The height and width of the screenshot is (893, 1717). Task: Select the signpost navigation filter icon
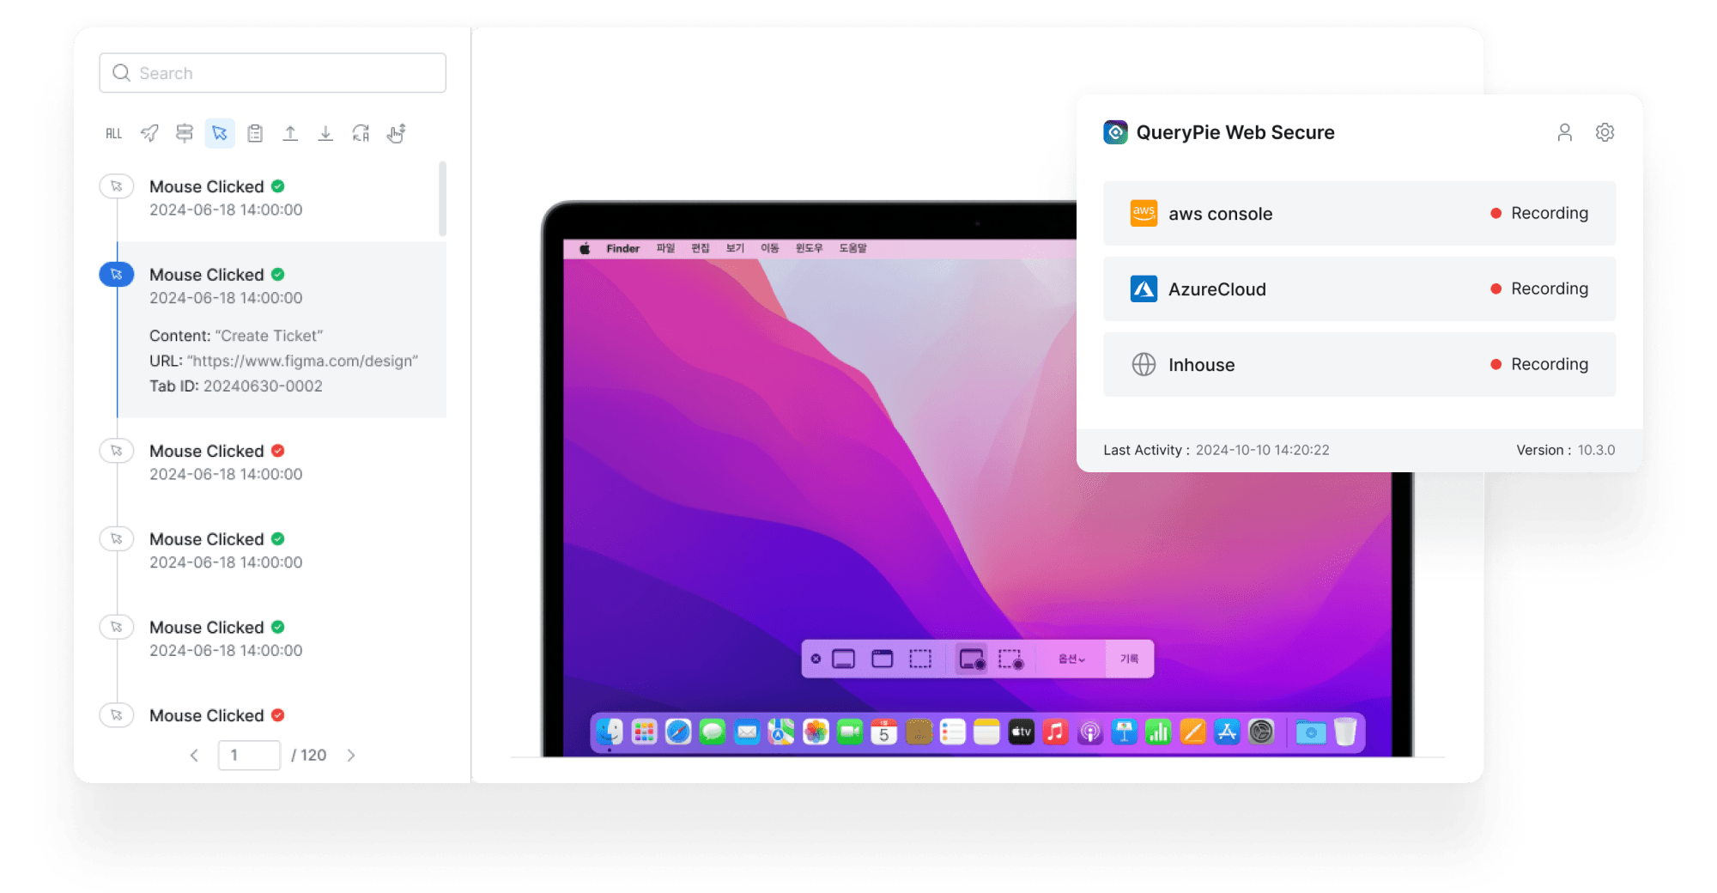[185, 133]
